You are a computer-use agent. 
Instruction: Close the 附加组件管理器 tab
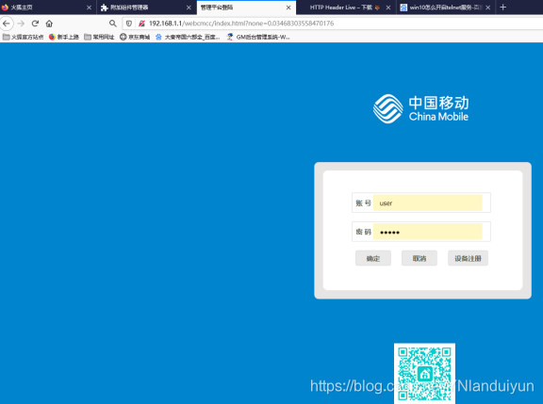(x=189, y=8)
